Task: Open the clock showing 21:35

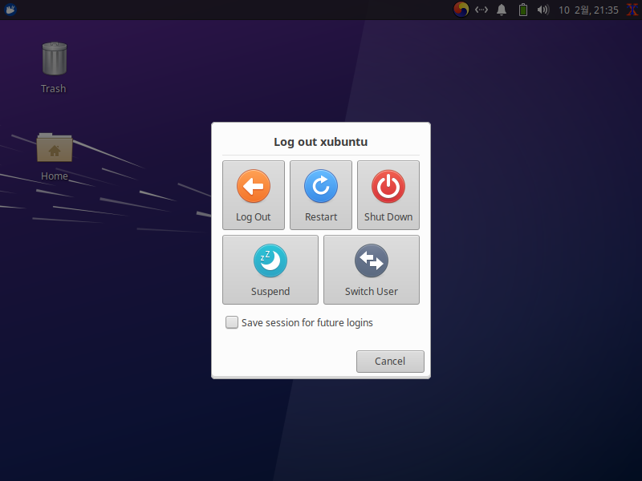Action: coord(588,10)
